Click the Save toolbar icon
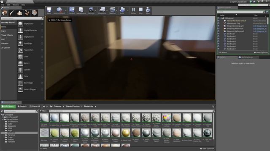 [49, 10]
